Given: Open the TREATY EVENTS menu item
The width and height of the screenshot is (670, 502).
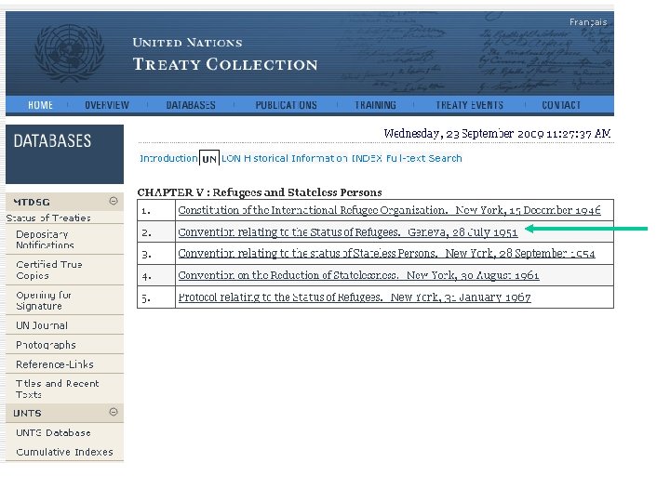Looking at the screenshot, I should tap(469, 105).
